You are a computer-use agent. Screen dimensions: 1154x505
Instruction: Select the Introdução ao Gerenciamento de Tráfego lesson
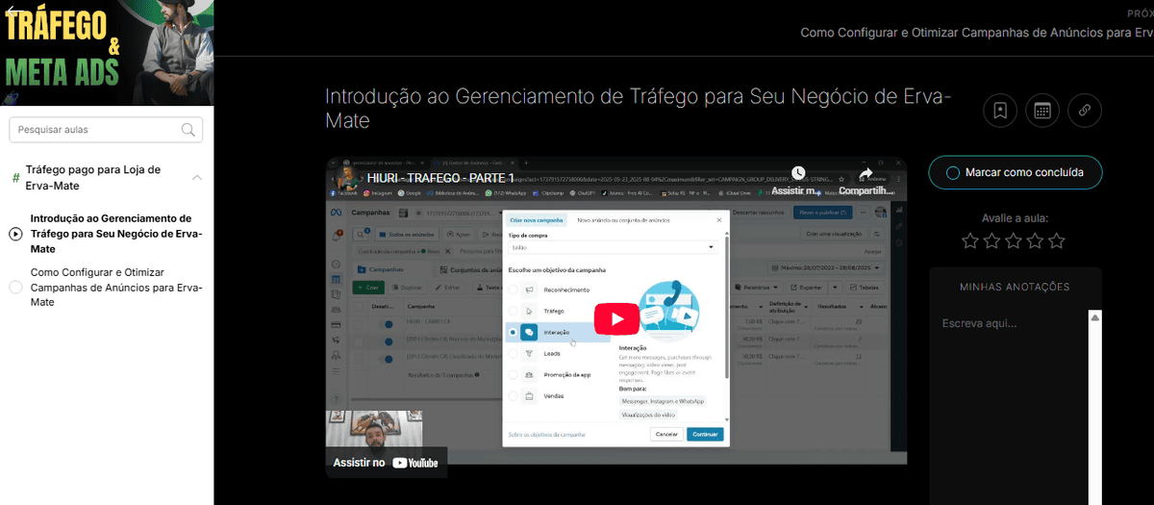[x=115, y=234]
